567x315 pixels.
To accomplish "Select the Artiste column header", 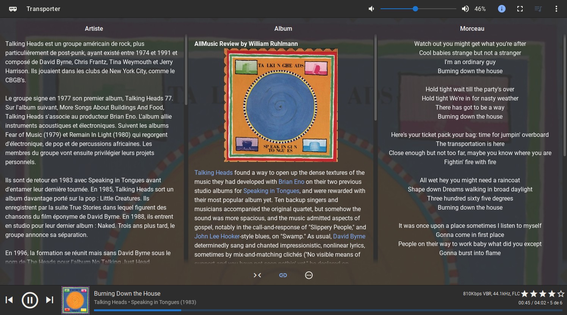I will (x=94, y=28).
